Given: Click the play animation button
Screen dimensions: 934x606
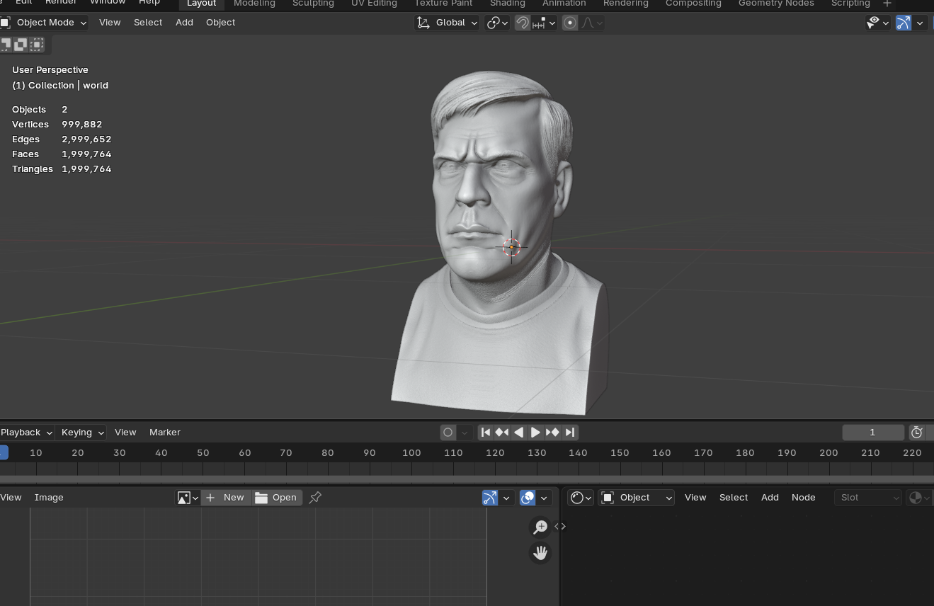Looking at the screenshot, I should point(535,432).
